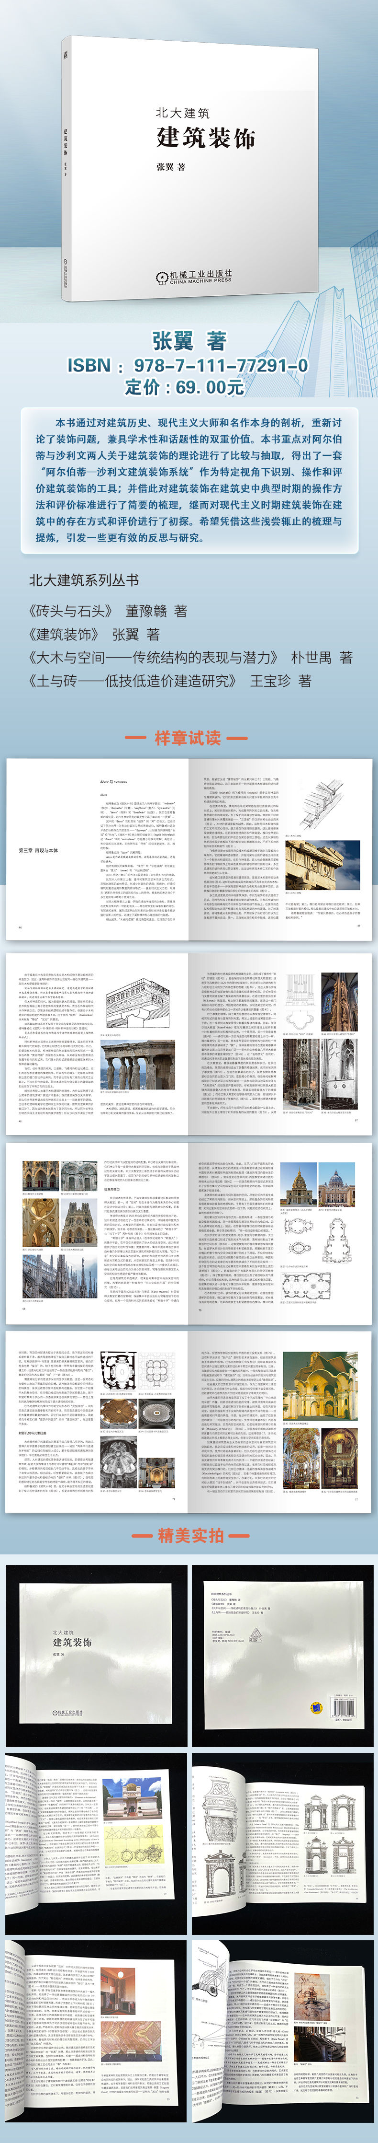Screen dimensions: 378x2143
Task: View the open-page photo with colorful building facade
Action: (96, 1844)
